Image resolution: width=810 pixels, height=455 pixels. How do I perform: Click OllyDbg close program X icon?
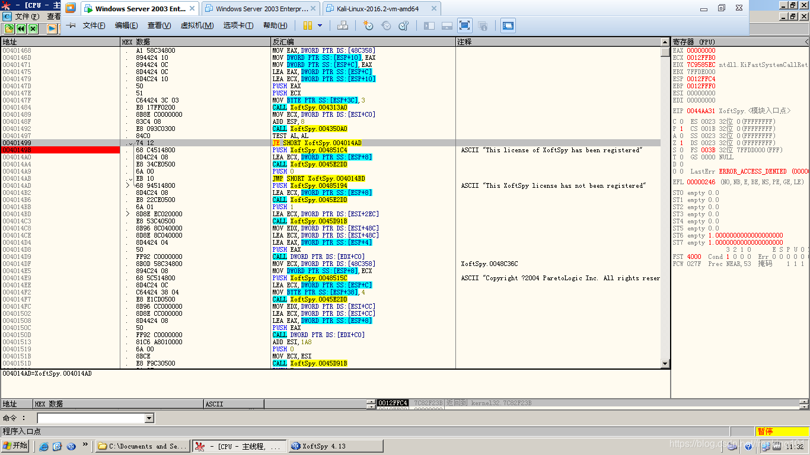coord(33,28)
